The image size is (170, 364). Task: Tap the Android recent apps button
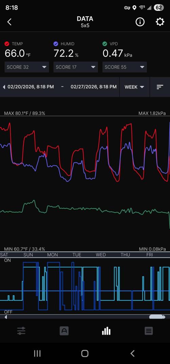37,353
